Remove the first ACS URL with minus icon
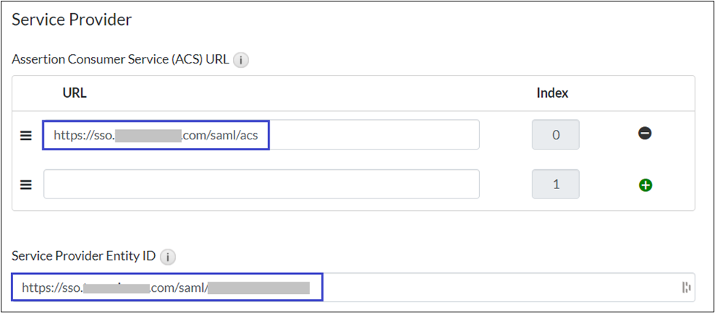Viewport: 715px width, 313px height. click(x=645, y=134)
